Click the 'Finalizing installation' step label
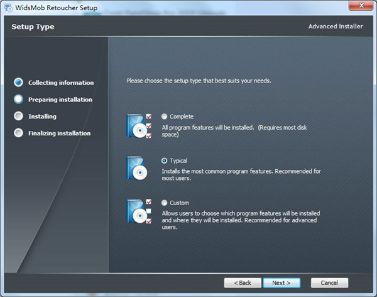The height and width of the screenshot is (297, 377). click(60, 133)
